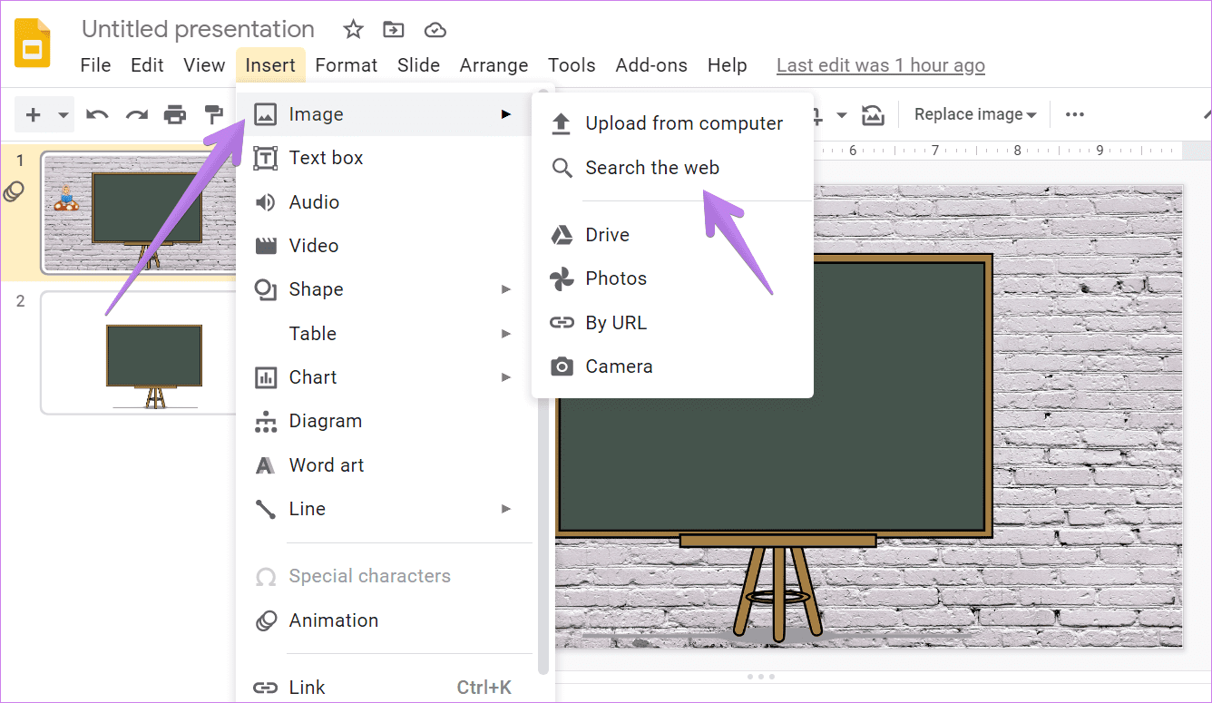Choose Animation from Insert menu
Viewport: 1212px width, 703px height.
coord(384,620)
